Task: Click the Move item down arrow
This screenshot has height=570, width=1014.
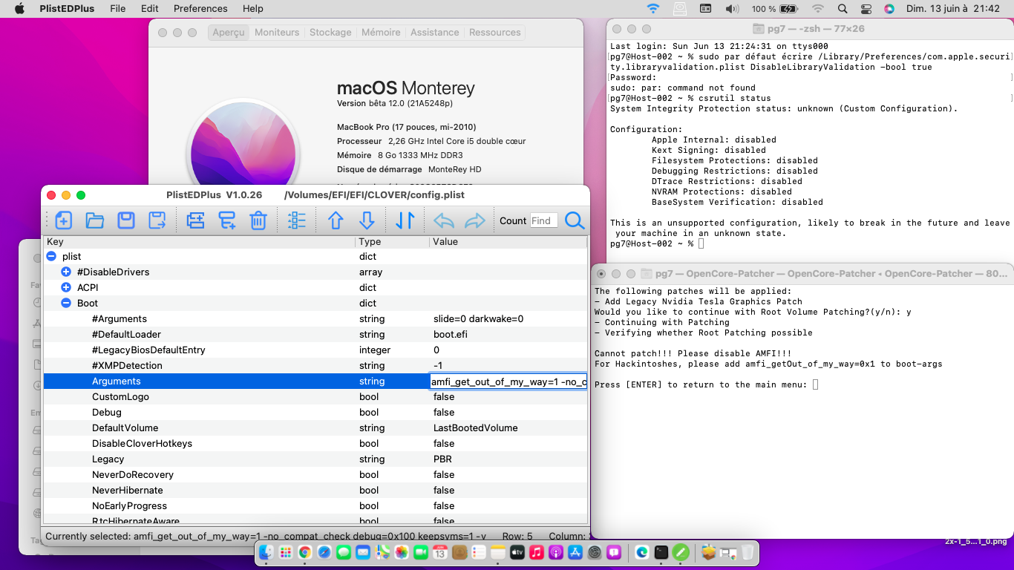Action: 367,220
